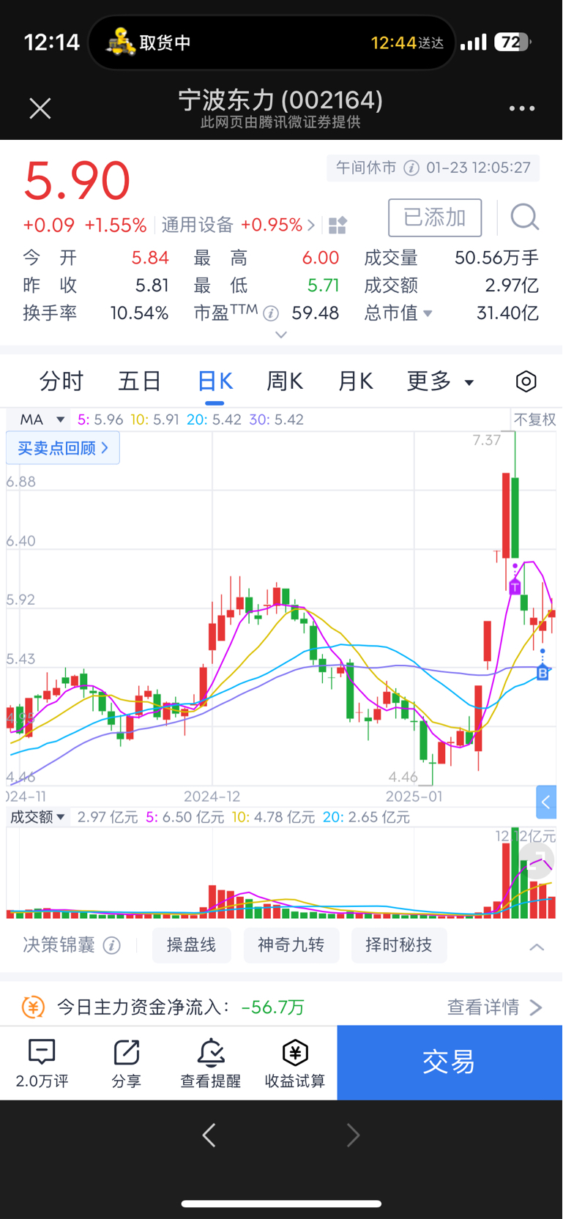Tap the lowest price value 5.71

click(323, 286)
